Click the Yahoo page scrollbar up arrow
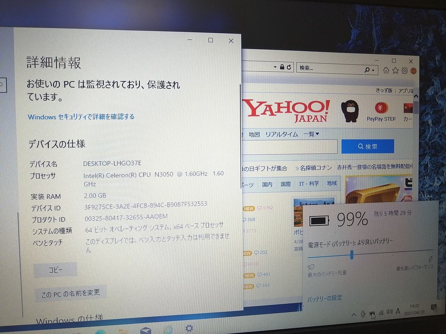Viewport: 446px width, 334px height. (x=416, y=96)
